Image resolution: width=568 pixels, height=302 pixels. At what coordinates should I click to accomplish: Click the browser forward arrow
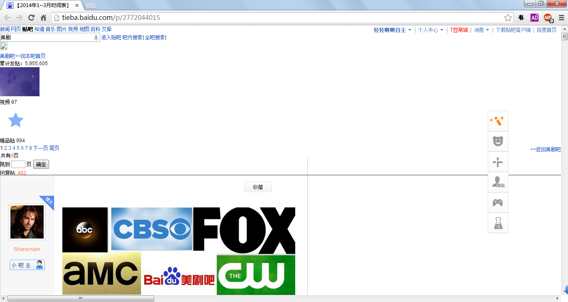(19, 17)
